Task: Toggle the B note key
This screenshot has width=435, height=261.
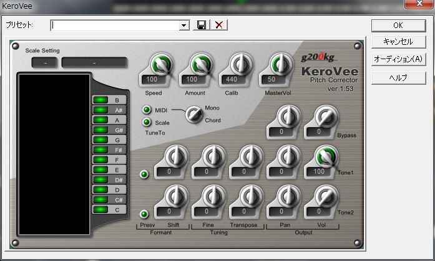Action: tap(109, 100)
